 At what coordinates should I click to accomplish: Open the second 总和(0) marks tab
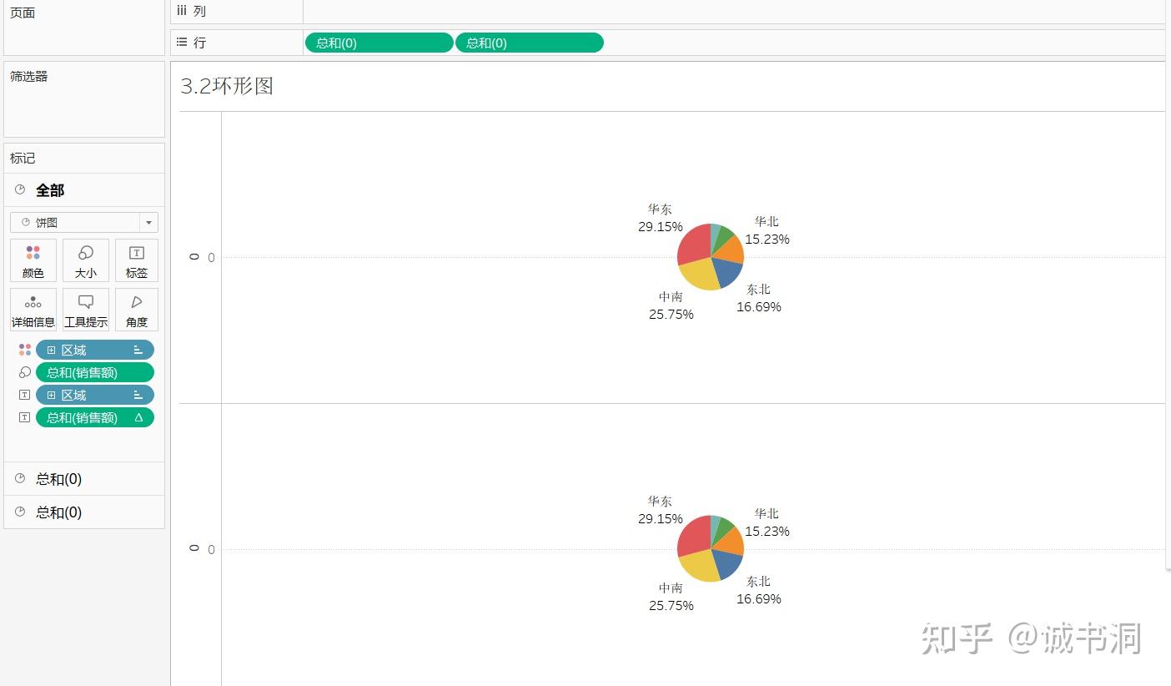(58, 512)
